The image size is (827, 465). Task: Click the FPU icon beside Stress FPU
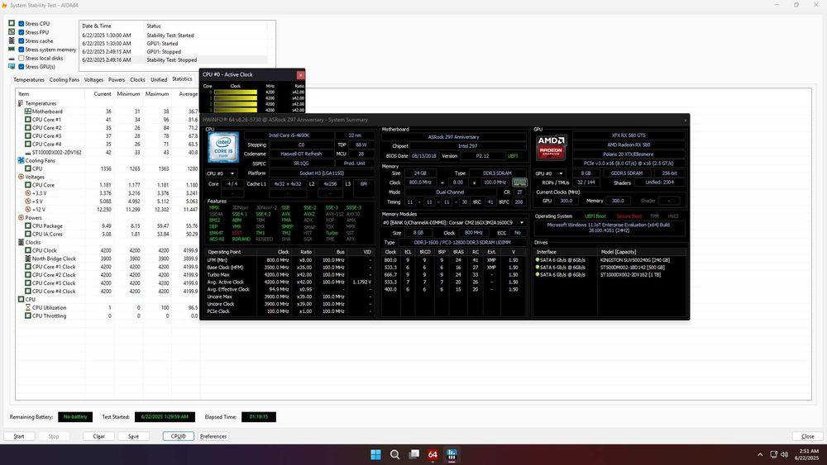click(12, 32)
